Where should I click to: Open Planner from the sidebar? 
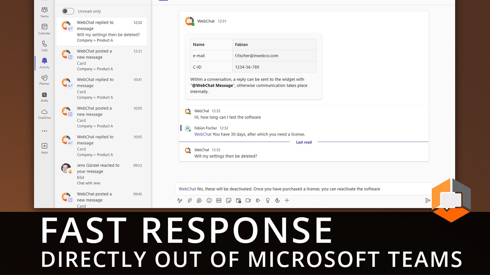44,80
